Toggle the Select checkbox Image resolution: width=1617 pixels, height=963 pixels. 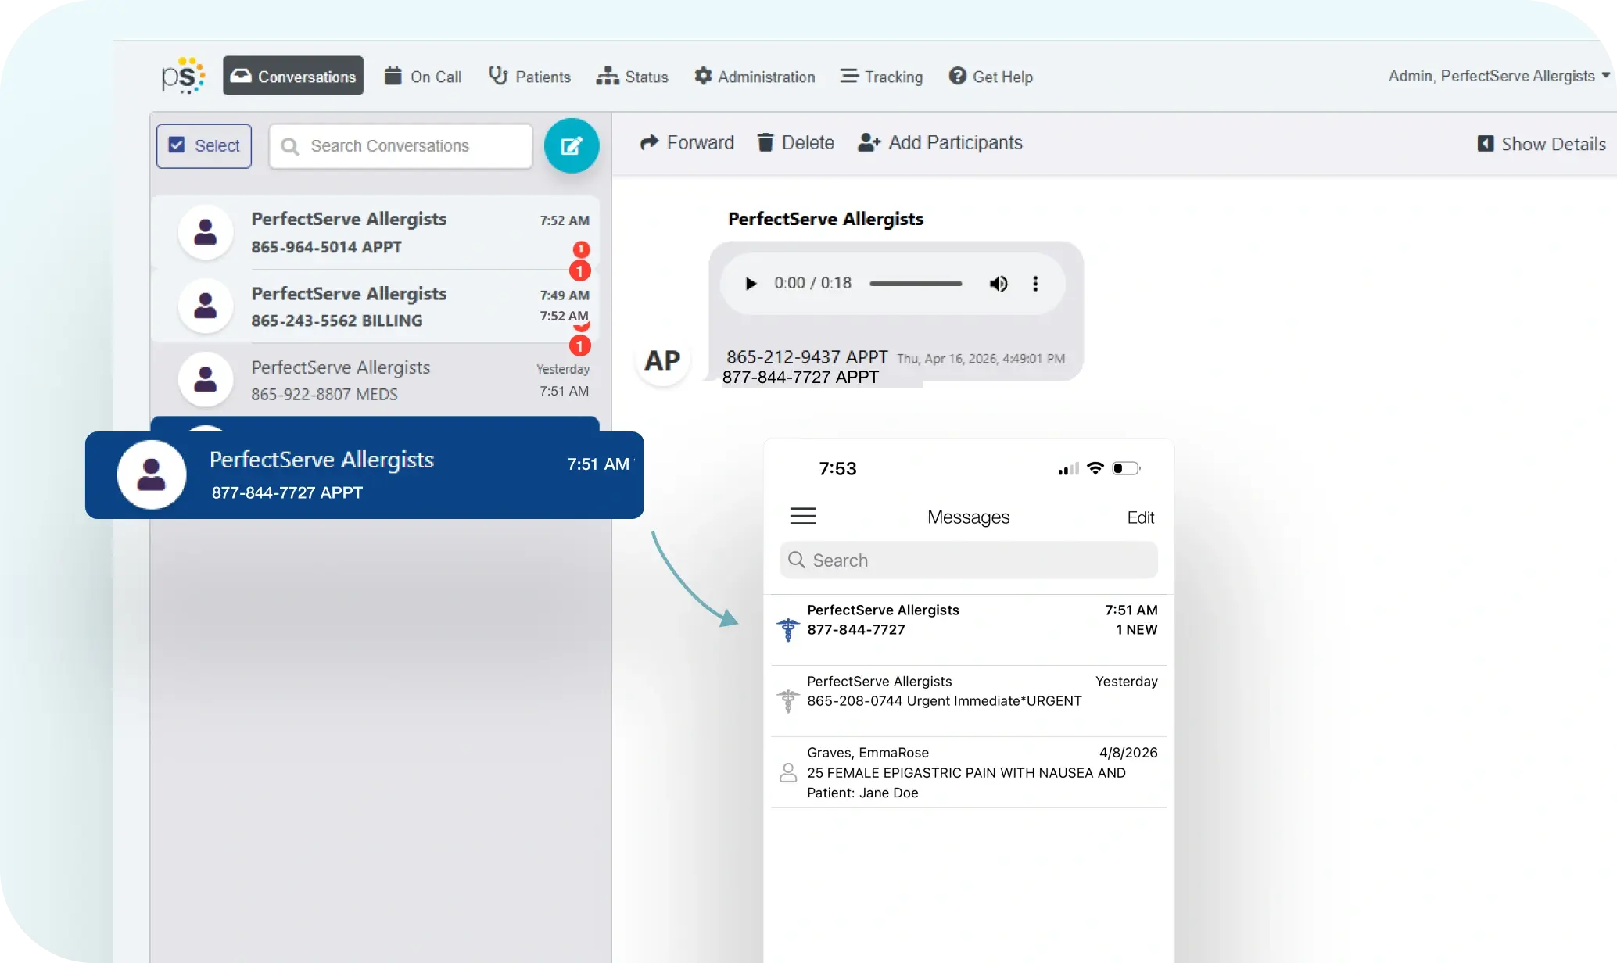pyautogui.click(x=177, y=145)
